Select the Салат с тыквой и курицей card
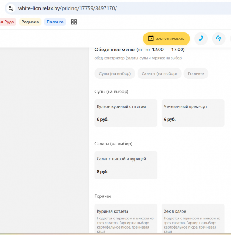This screenshot has height=235, width=231. [126, 165]
